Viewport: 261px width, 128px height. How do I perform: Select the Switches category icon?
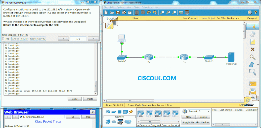coord(114,112)
